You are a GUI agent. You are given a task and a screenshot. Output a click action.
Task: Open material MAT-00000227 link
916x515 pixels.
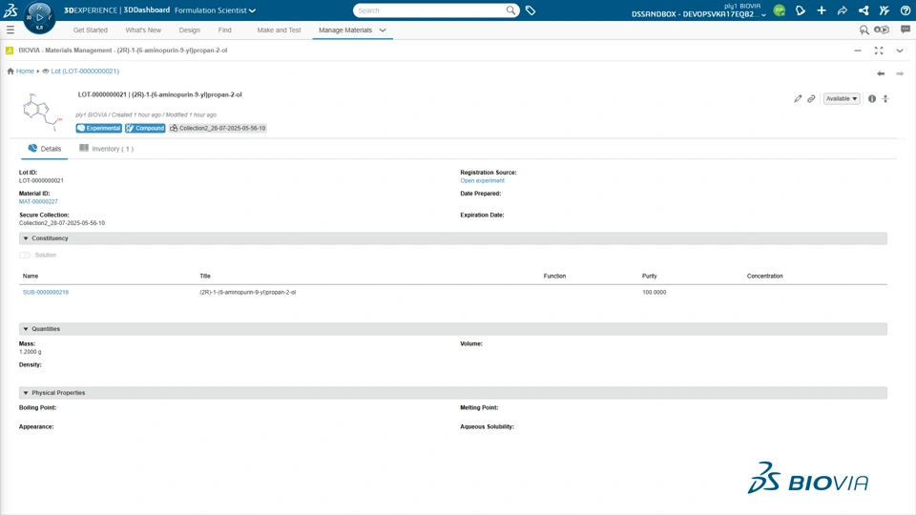[38, 201]
